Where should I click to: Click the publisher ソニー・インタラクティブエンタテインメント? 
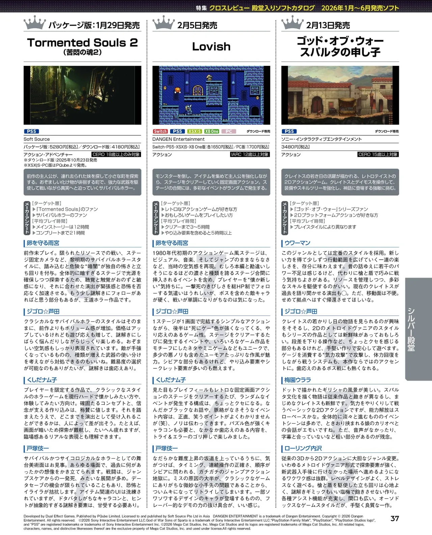[x=321, y=139]
